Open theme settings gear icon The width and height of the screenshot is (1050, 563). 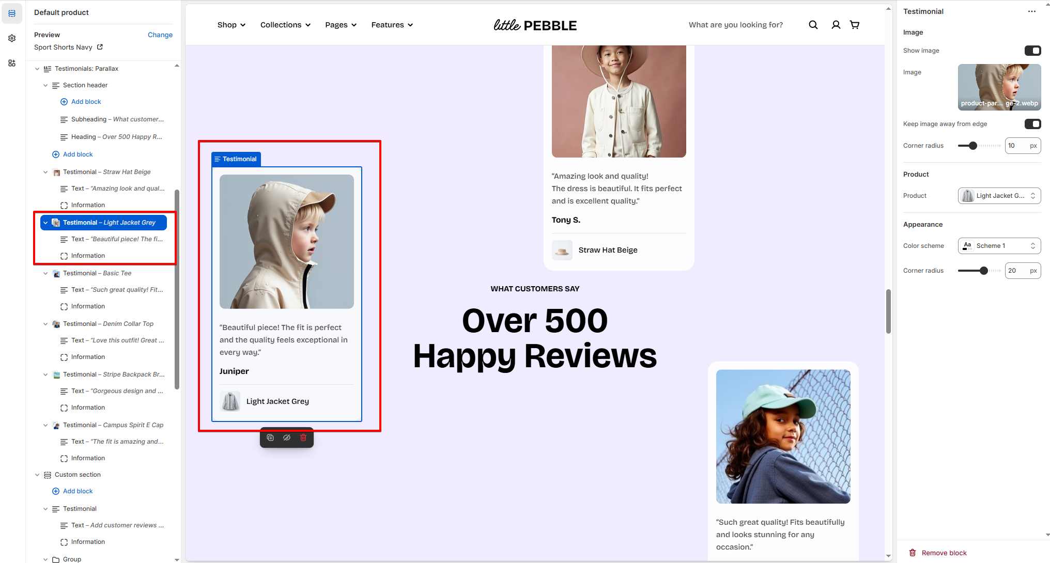(12, 38)
